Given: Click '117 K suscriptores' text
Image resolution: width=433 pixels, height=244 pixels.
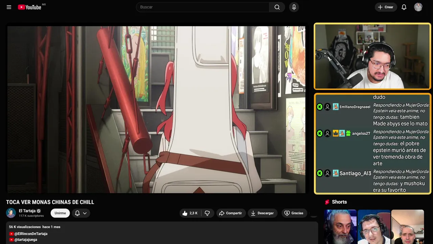Looking at the screenshot, I should (31, 216).
